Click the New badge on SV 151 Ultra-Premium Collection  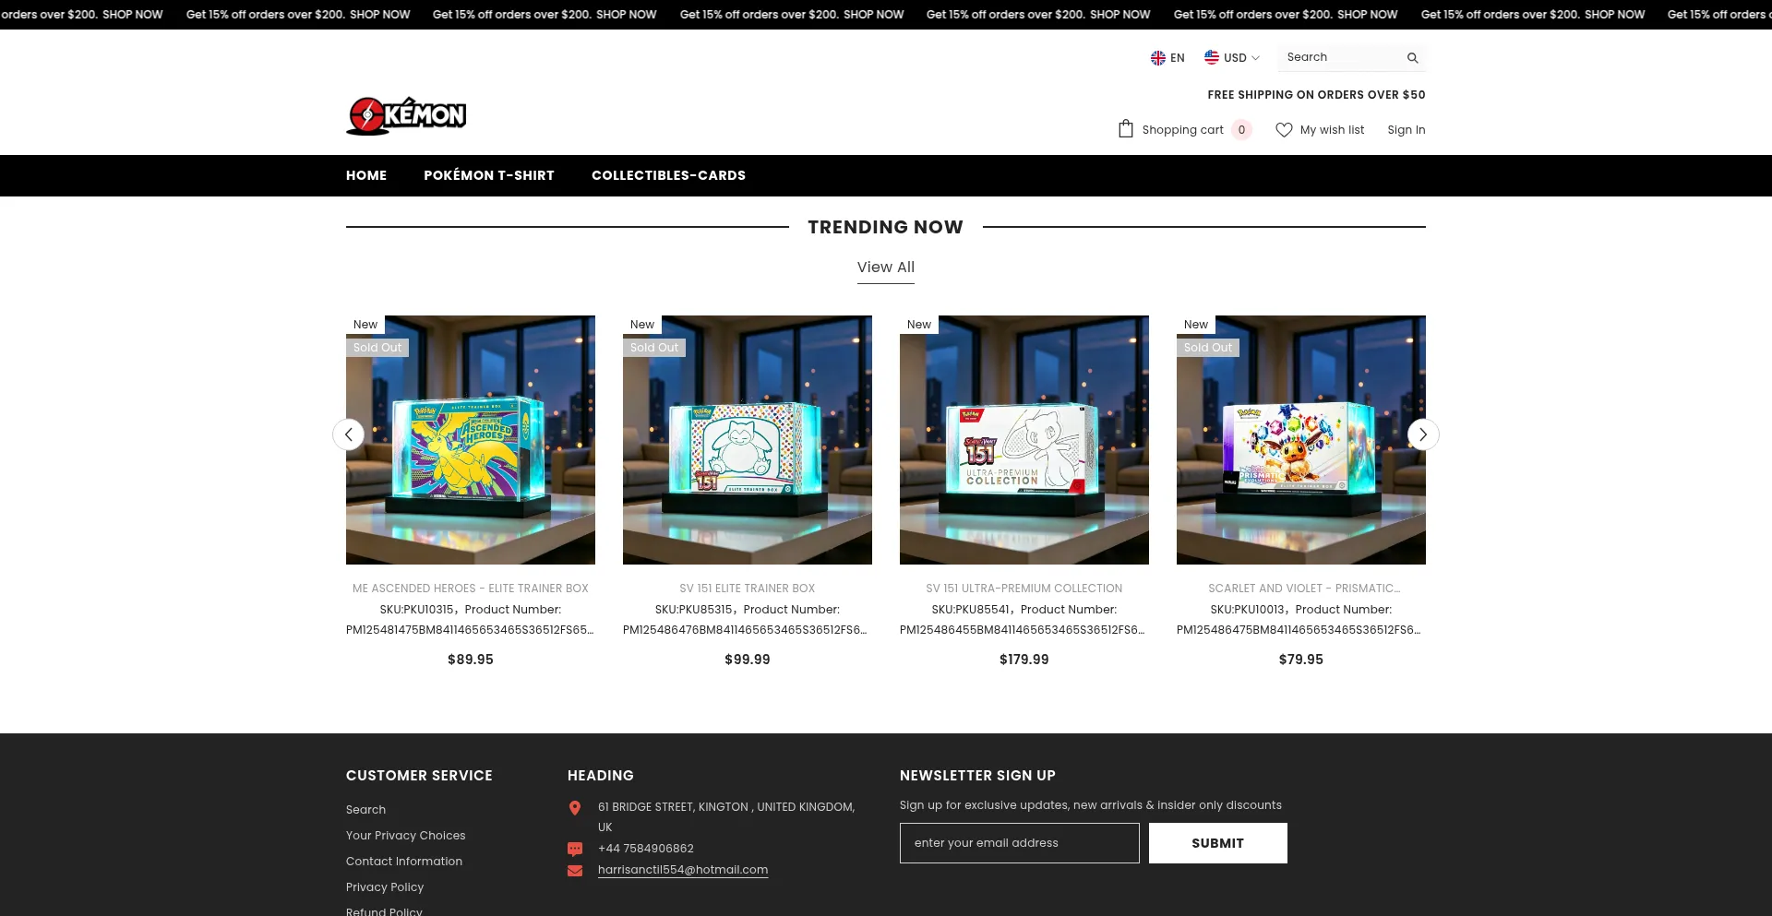pyautogui.click(x=919, y=325)
